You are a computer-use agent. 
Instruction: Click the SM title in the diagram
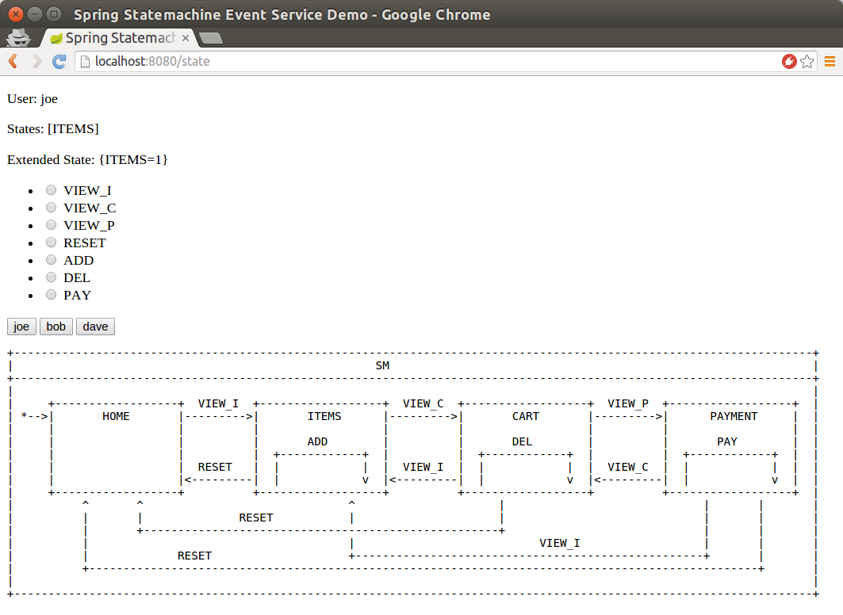click(x=382, y=366)
